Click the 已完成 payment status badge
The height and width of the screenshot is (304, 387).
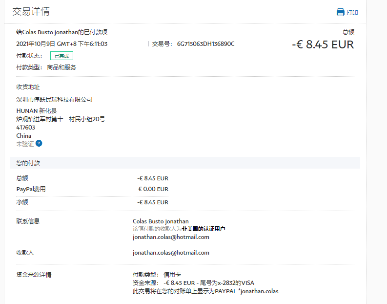click(61, 56)
